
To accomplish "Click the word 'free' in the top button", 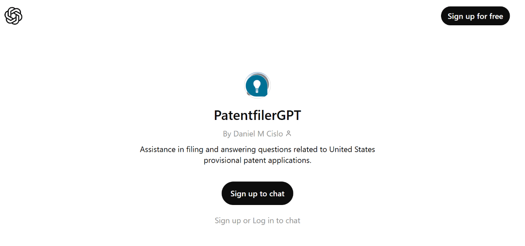I will point(496,16).
